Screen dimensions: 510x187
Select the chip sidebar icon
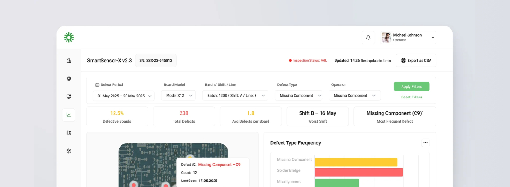click(x=69, y=78)
